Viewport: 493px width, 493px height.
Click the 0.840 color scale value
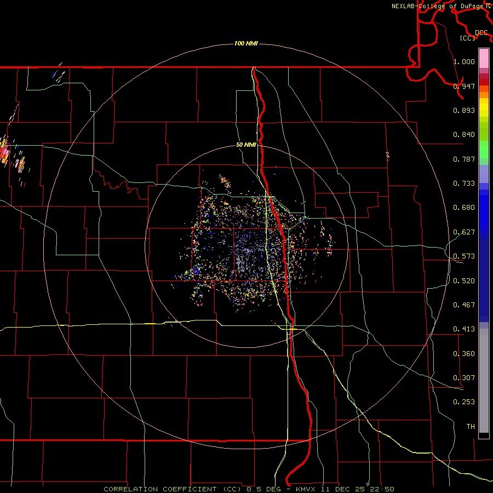464,135
